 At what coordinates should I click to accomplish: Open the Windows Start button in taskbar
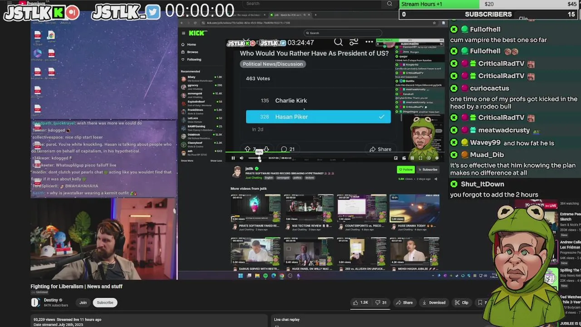[x=241, y=276]
